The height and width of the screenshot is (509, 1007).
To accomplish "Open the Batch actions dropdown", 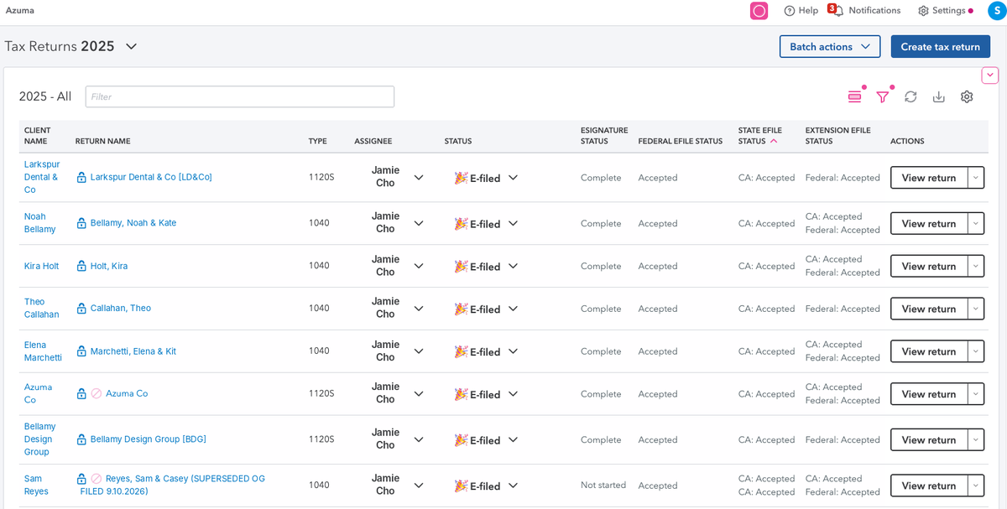I will (830, 47).
